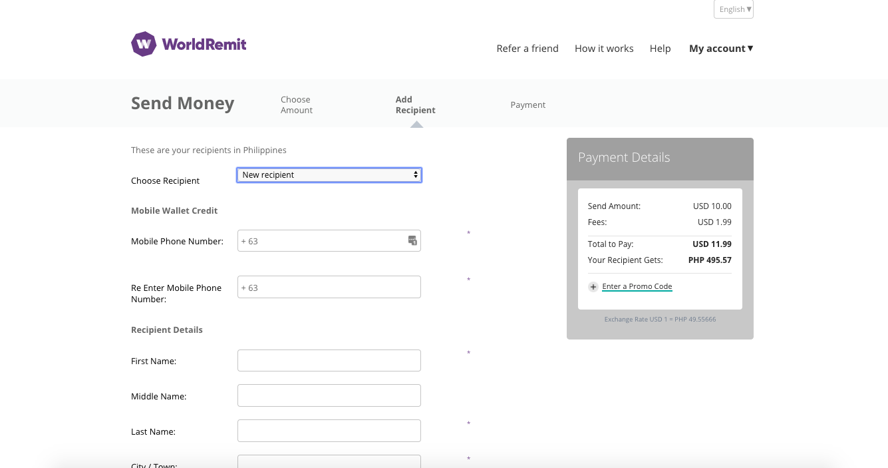This screenshot has height=468, width=888.
Task: Expand the My account menu
Action: 720,49
